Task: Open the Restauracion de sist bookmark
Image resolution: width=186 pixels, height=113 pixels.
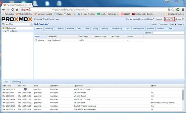Action: pos(143,14)
